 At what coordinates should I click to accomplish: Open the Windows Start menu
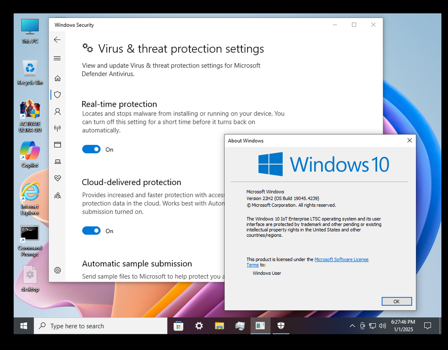click(x=24, y=325)
